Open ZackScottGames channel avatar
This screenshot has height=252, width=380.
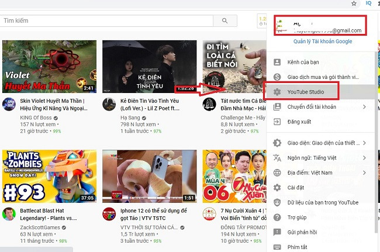pyautogui.click(x=9, y=214)
